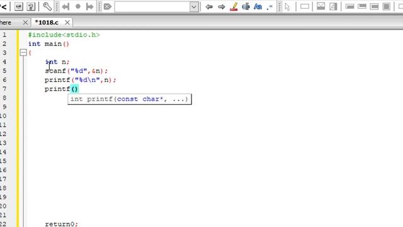
Task: Toggle match case 'Aa' icon
Action: click(x=258, y=6)
